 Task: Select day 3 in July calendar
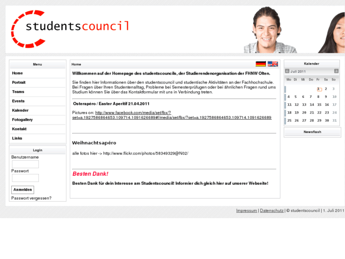(334, 89)
